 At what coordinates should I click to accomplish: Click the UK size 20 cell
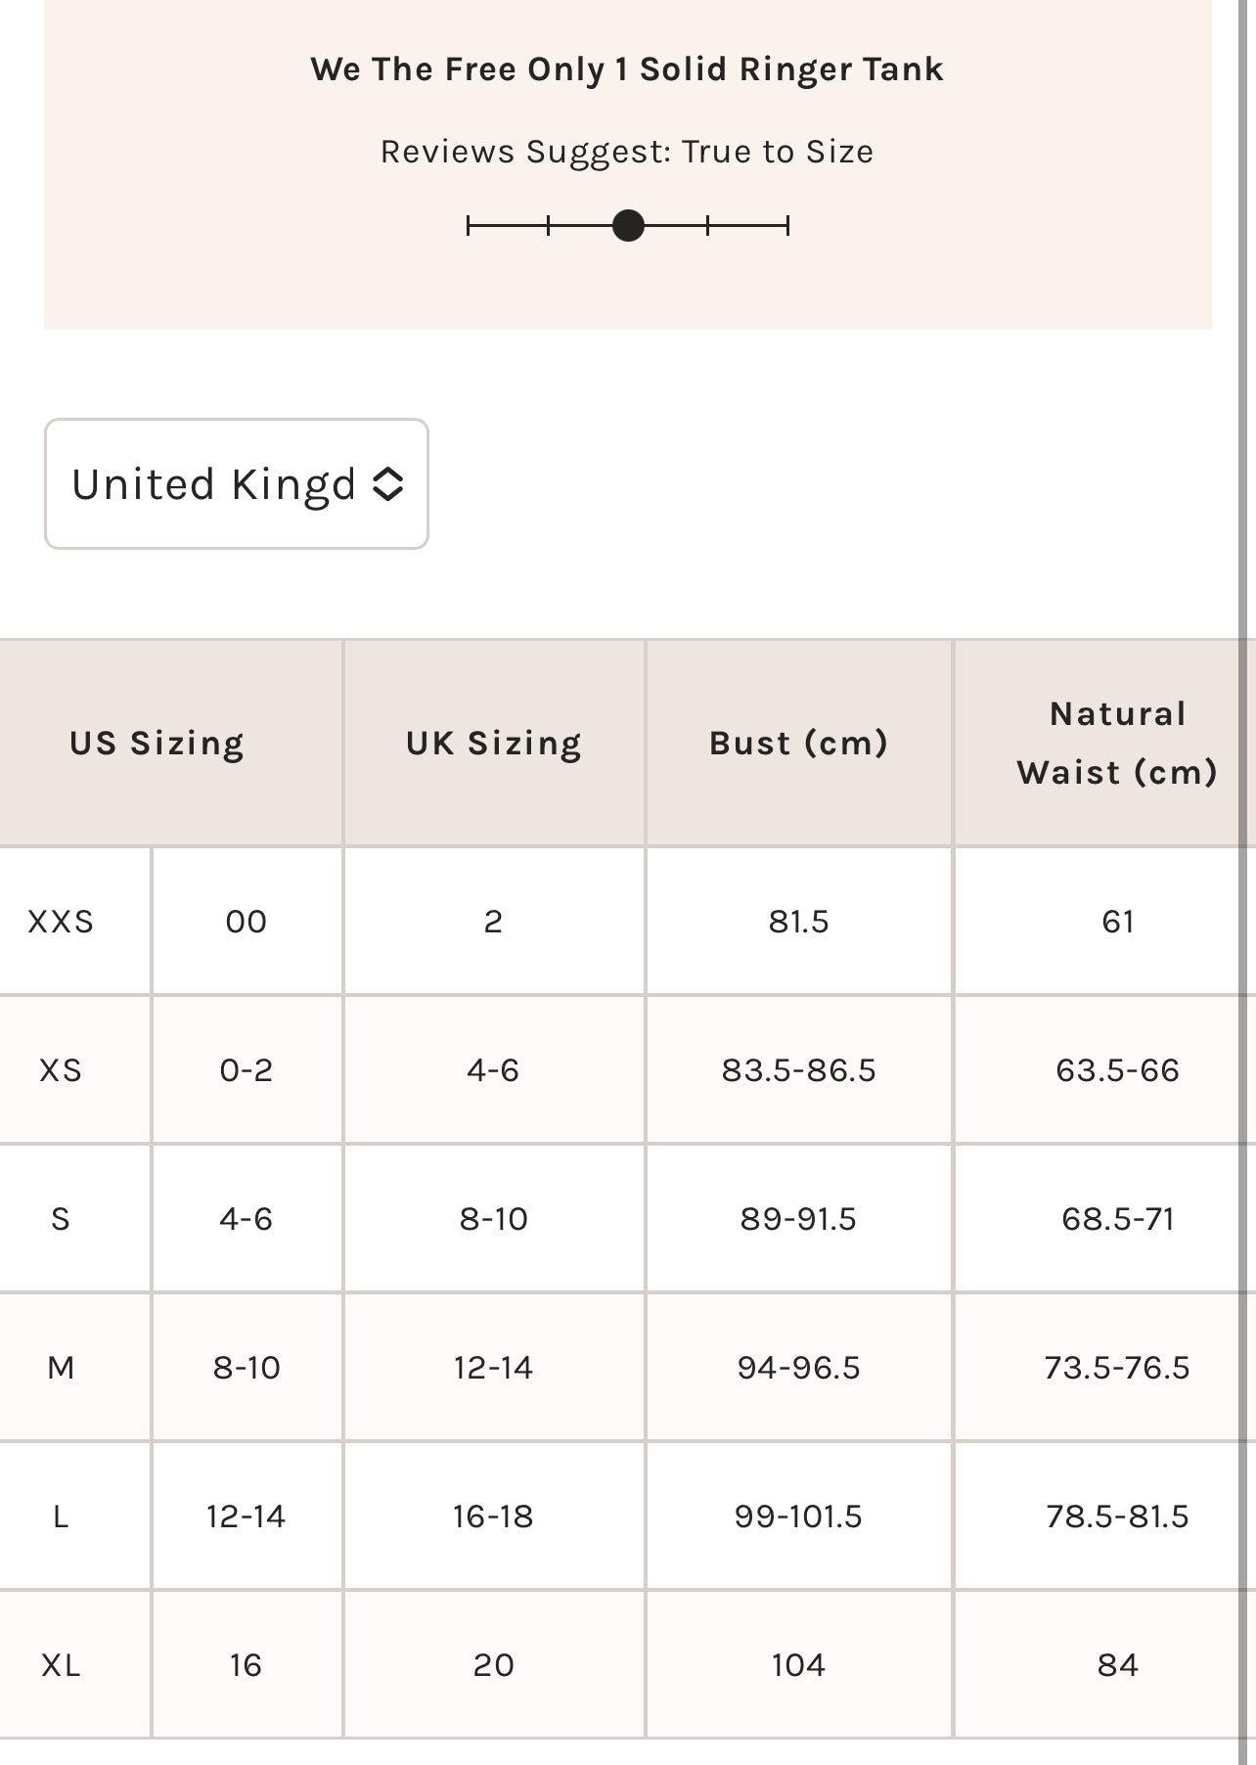click(493, 1665)
